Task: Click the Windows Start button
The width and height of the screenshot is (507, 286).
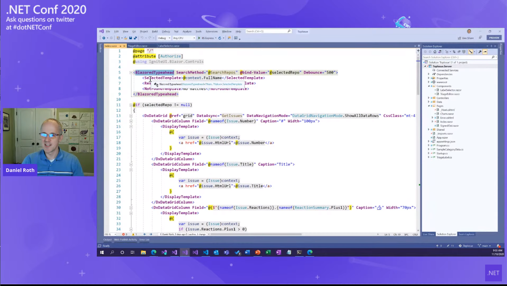Action: [x=101, y=252]
